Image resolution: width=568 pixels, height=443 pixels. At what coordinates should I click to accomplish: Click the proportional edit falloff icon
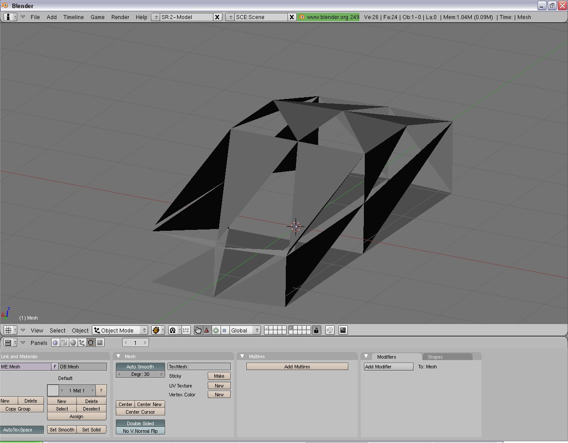coord(330,330)
